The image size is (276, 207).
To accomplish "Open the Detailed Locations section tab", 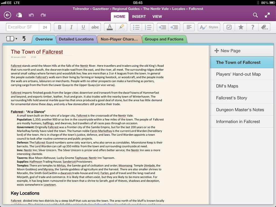I will [x=76, y=39].
